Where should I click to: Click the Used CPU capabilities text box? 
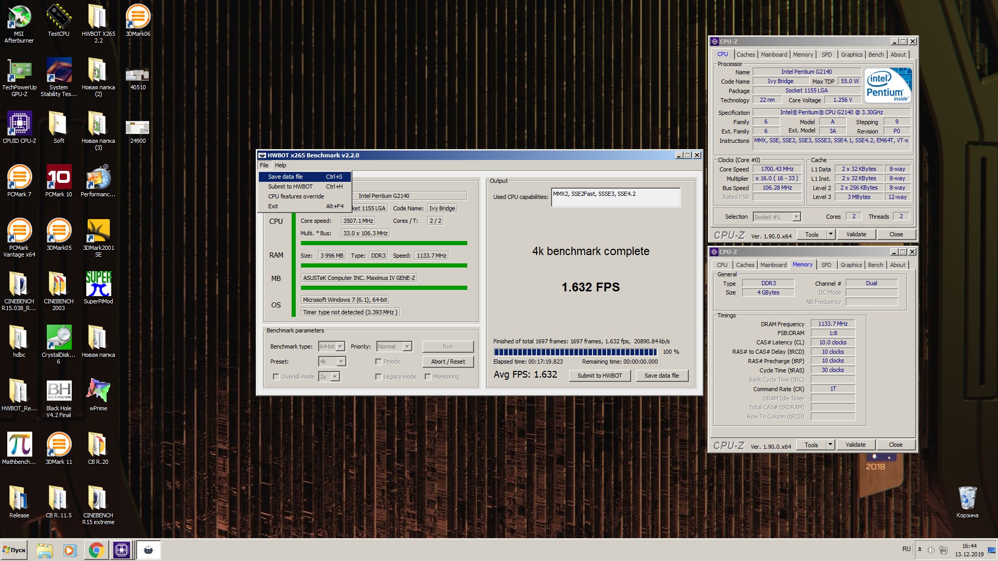(x=615, y=197)
